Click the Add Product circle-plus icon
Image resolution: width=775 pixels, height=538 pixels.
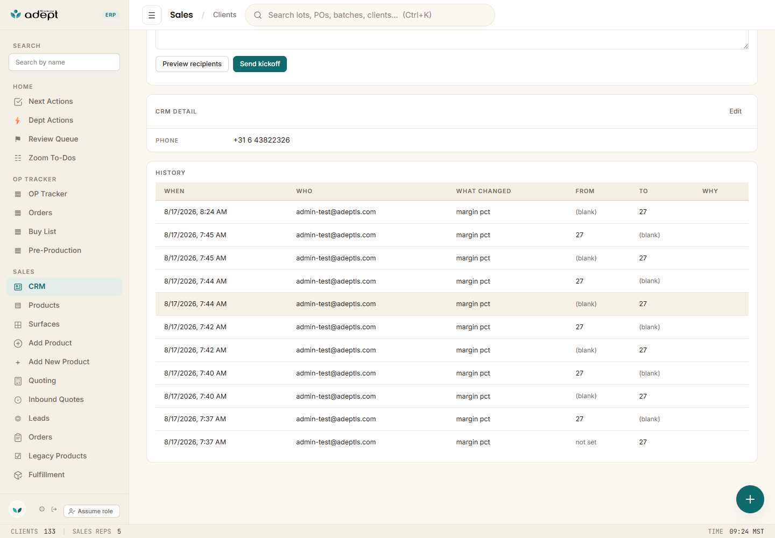(x=18, y=343)
